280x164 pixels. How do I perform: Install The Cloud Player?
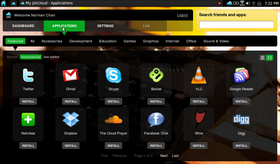point(113,146)
